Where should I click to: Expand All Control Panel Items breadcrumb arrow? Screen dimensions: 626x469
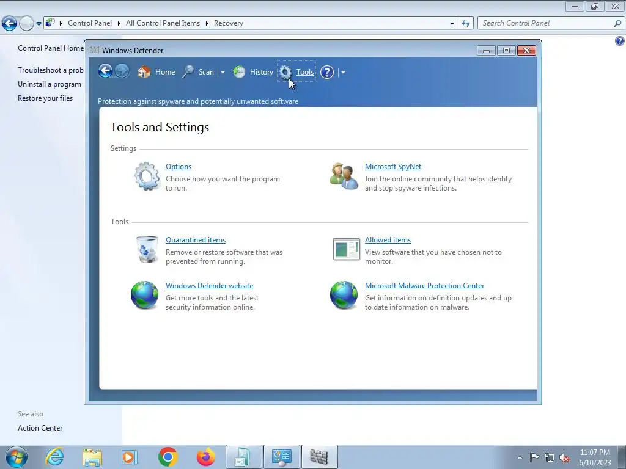pos(207,24)
